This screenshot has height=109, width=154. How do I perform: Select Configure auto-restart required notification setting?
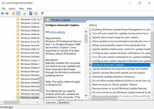coord(121,61)
